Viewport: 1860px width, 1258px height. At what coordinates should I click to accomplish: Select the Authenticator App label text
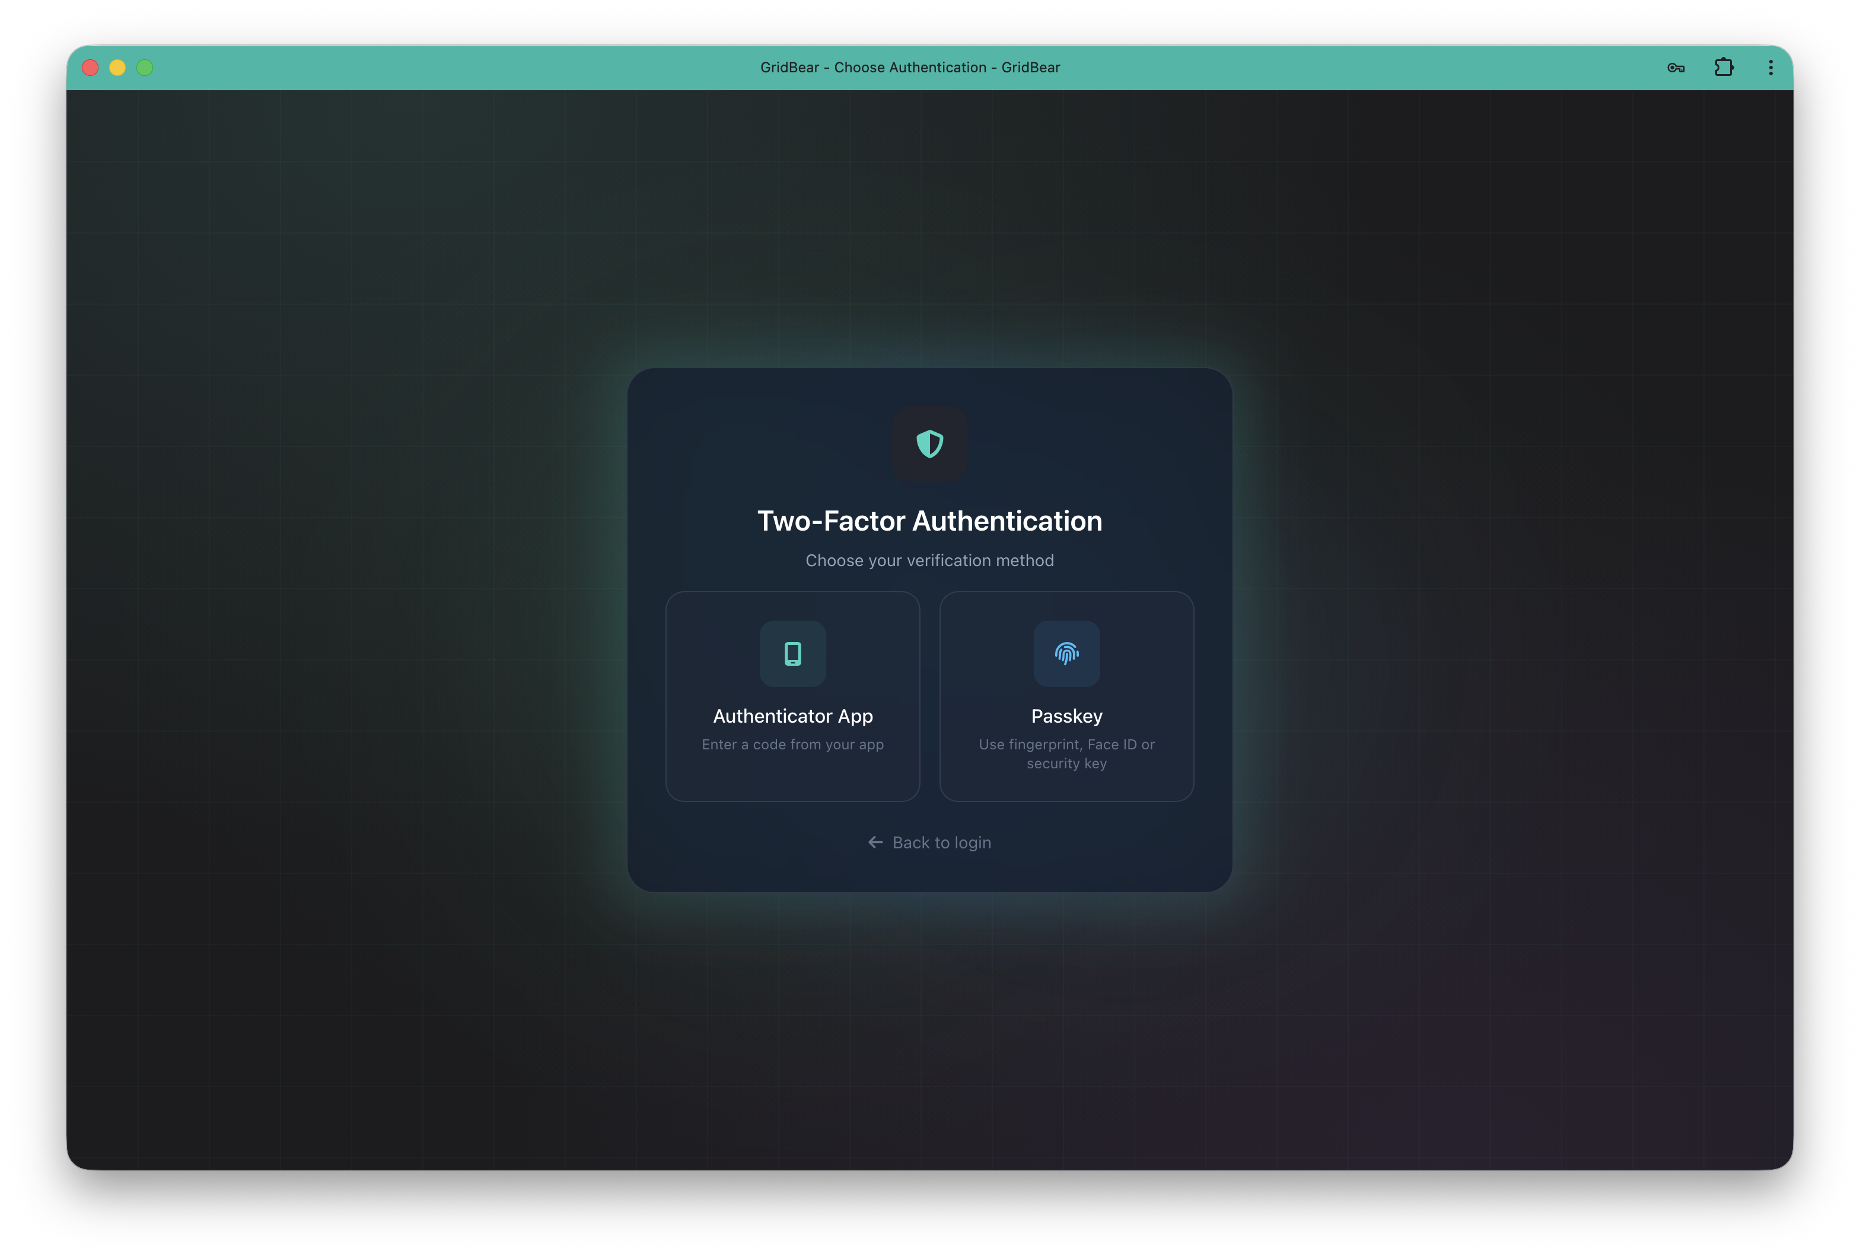pos(792,716)
